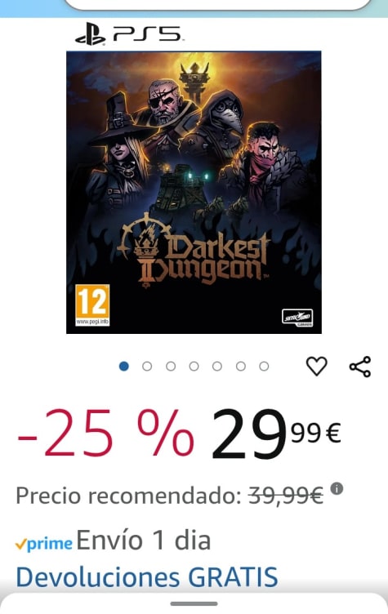Tap the Precio recomendado text
The image size is (388, 614).
tap(128, 496)
